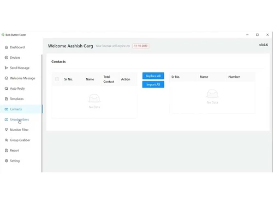The height and width of the screenshot is (204, 273).
Task: Open the Unsubscribers page
Action: pos(20,120)
